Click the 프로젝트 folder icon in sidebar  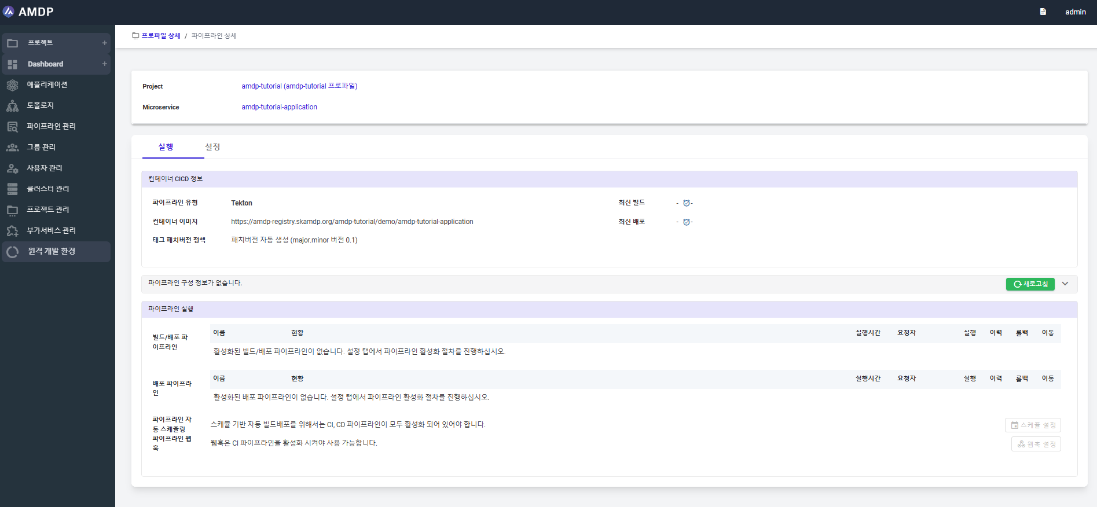pyautogui.click(x=12, y=43)
